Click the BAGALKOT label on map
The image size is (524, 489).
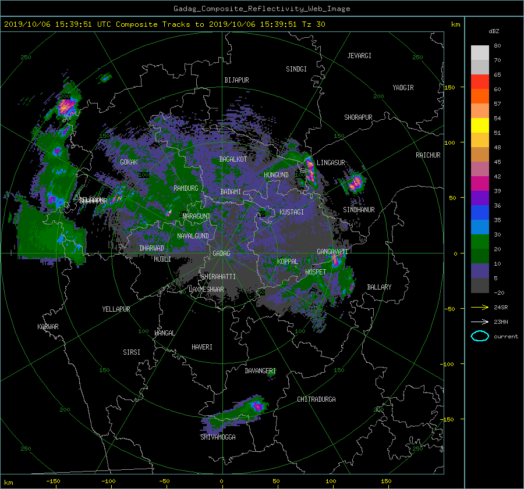point(233,159)
